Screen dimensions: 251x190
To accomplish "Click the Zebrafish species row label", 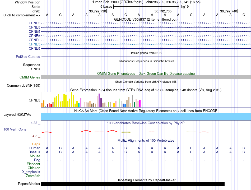I will click(33, 176).
